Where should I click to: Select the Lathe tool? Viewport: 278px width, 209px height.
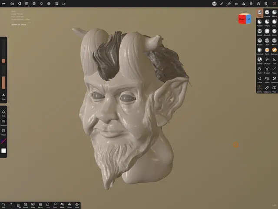(x=260, y=79)
